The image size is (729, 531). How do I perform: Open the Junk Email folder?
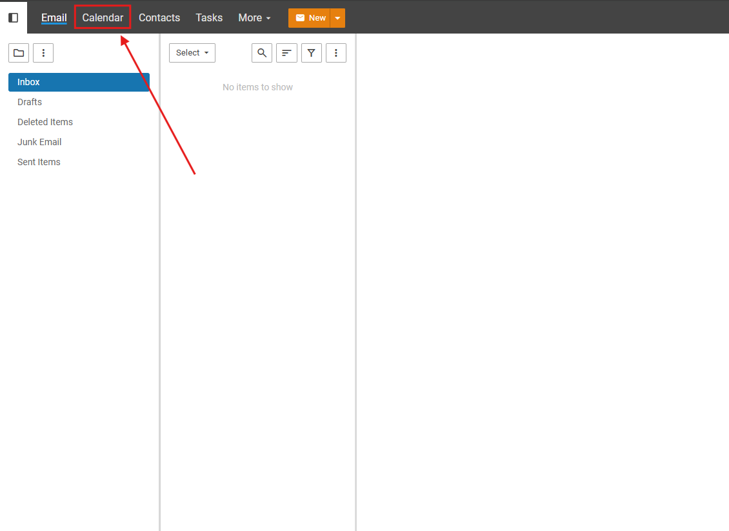pos(39,142)
